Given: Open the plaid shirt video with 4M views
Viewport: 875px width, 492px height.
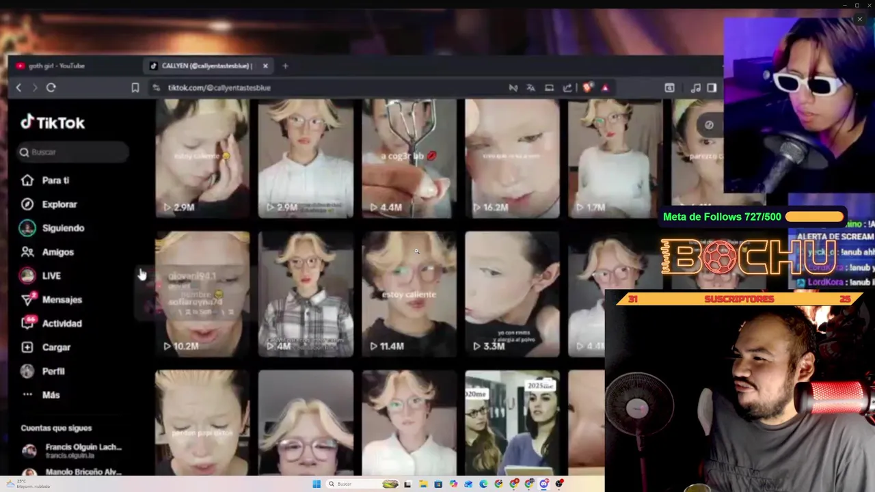Looking at the screenshot, I should (x=306, y=294).
